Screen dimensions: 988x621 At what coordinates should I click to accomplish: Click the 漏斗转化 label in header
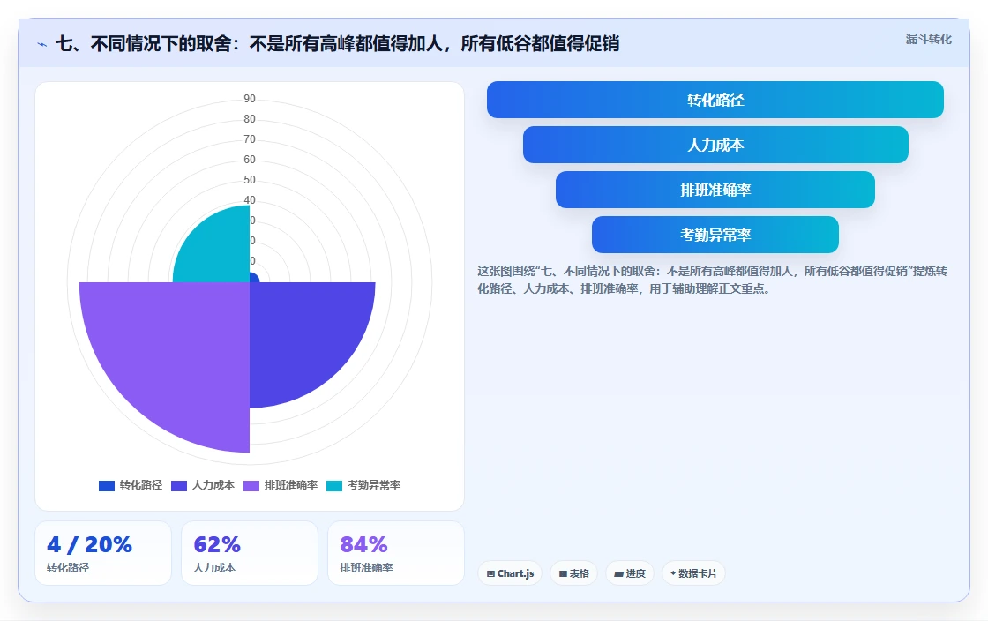click(928, 39)
